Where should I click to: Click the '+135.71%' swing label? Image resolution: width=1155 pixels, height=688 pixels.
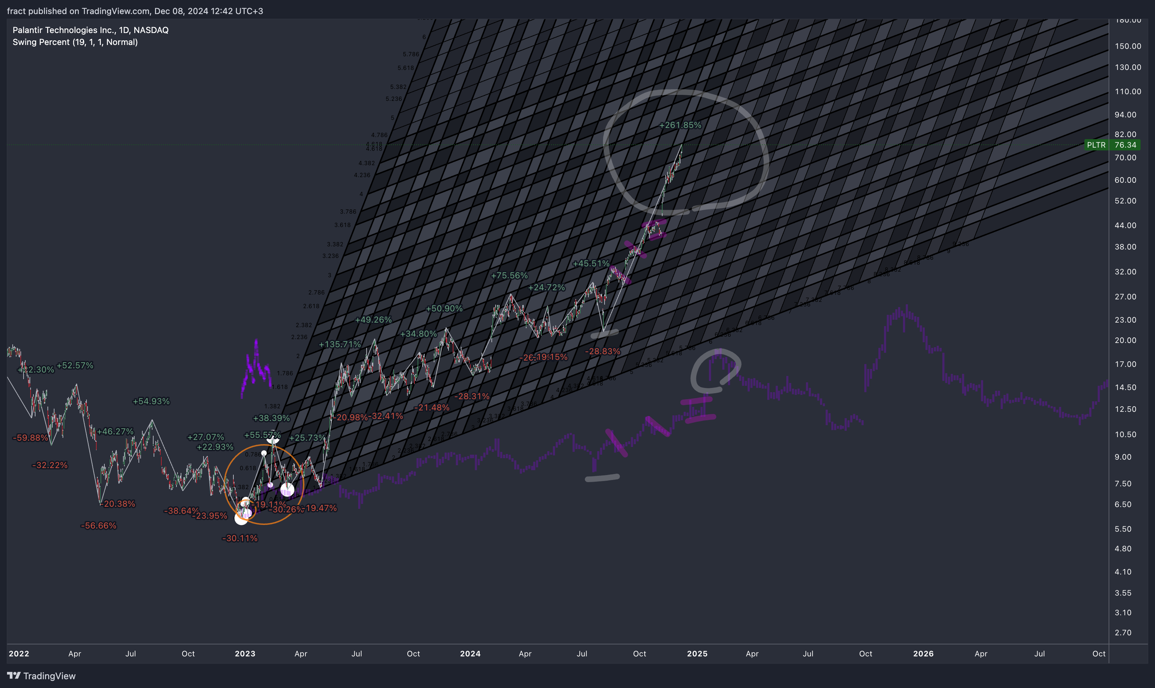click(340, 344)
